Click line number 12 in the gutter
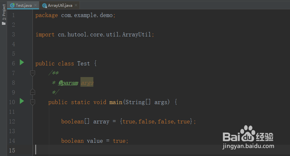Screen dimensions: 290x156 12,122
